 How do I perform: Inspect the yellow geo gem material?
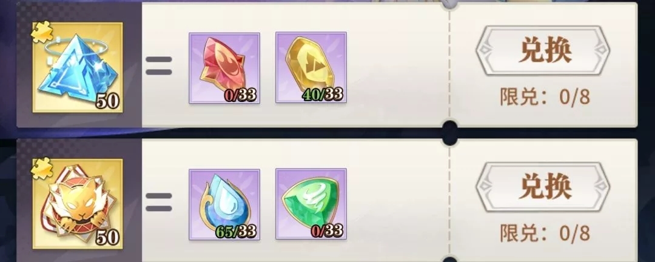[311, 68]
